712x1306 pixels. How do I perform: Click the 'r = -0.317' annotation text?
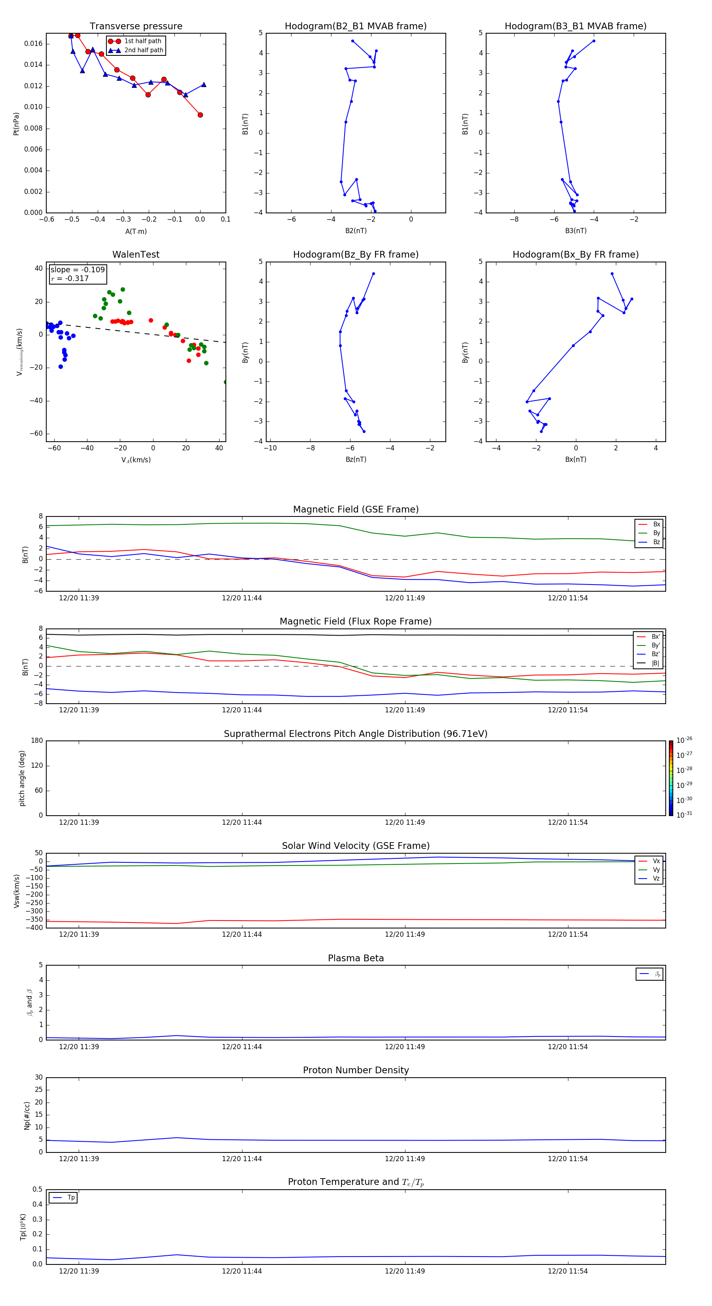pos(70,278)
